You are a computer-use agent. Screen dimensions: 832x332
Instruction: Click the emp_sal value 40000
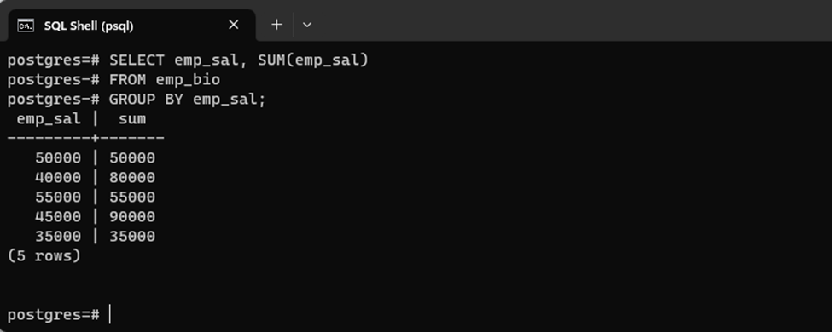coord(58,177)
